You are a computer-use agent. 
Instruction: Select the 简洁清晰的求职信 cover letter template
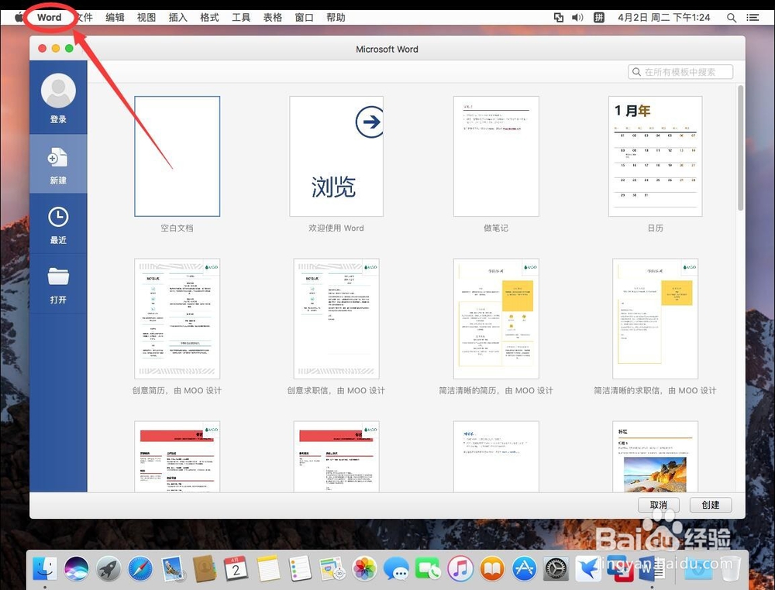pyautogui.click(x=655, y=318)
